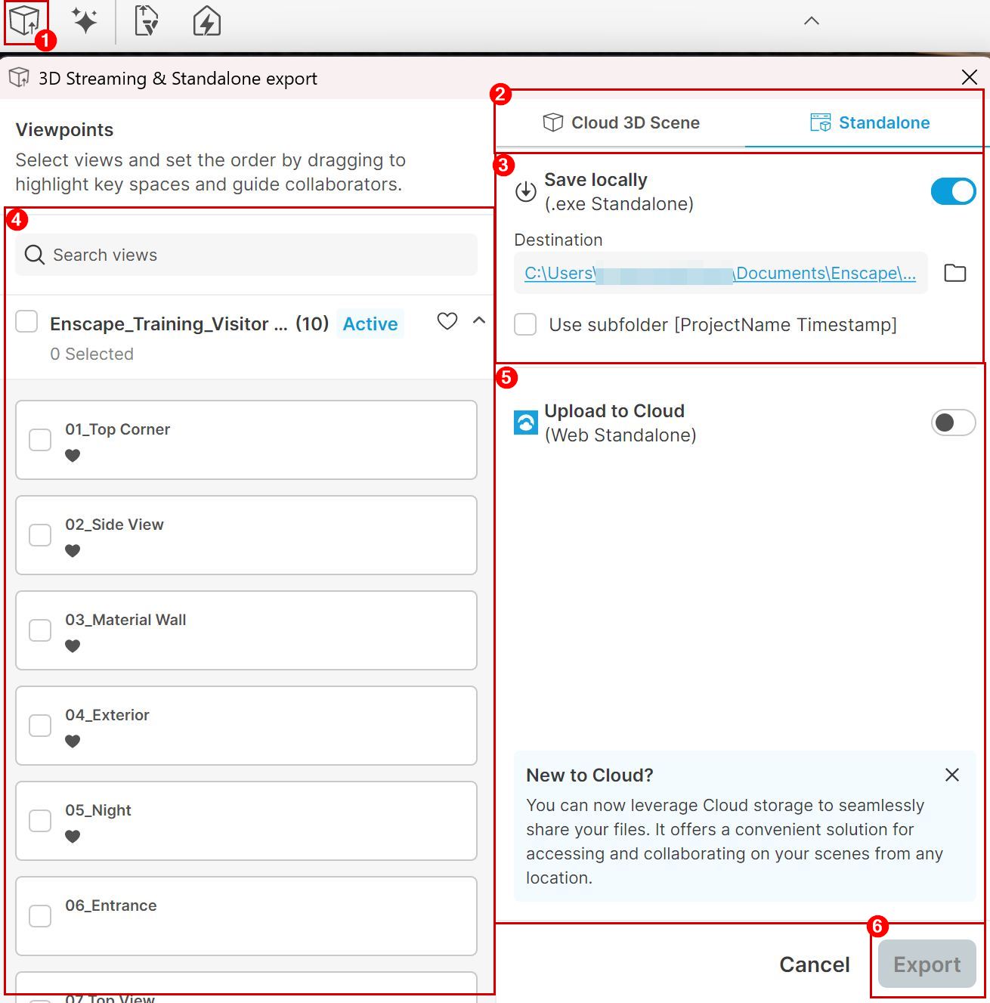Screen dimensions: 990x1003
Task: Select the 03_Material Wall checkbox
Action: point(40,630)
